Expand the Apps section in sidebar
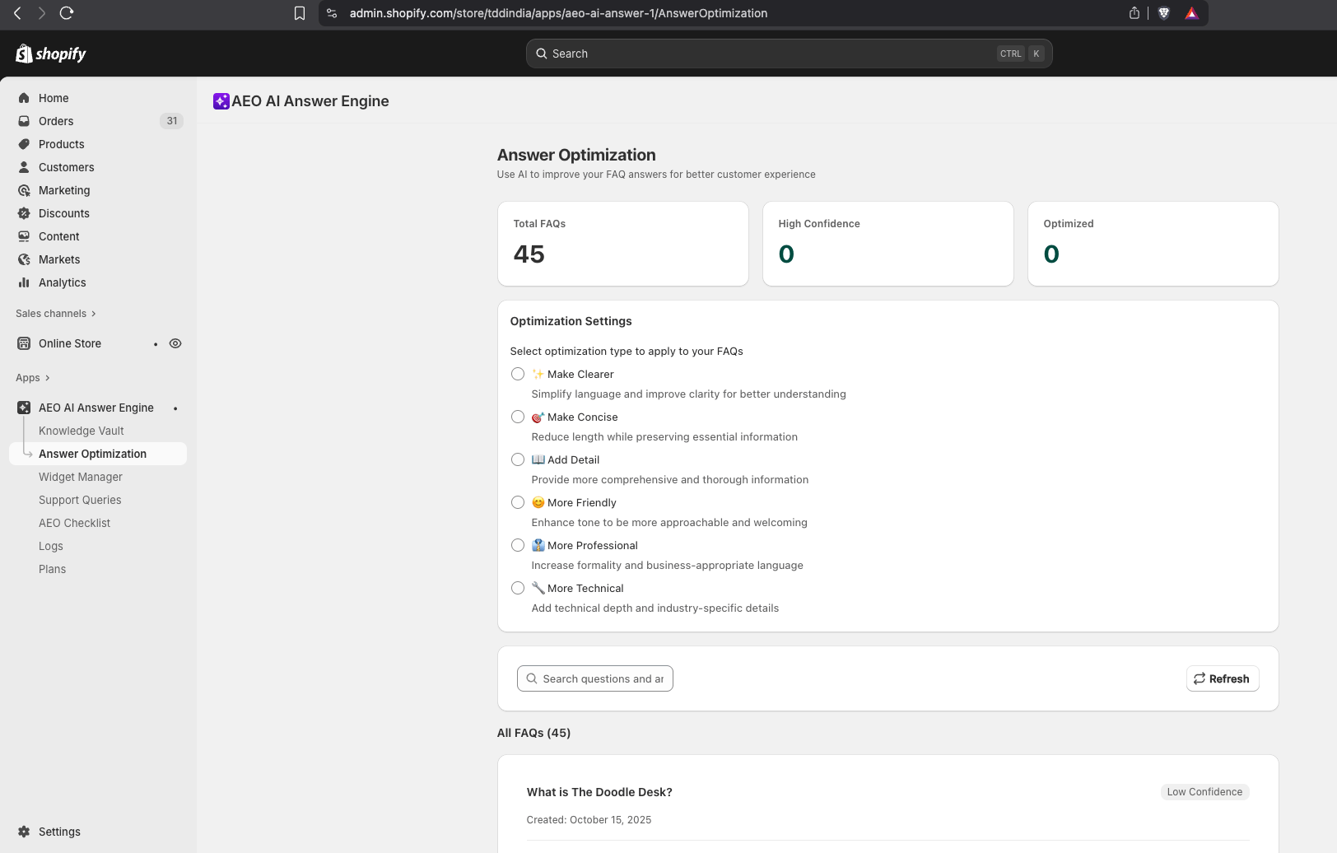1337x853 pixels. click(x=33, y=378)
